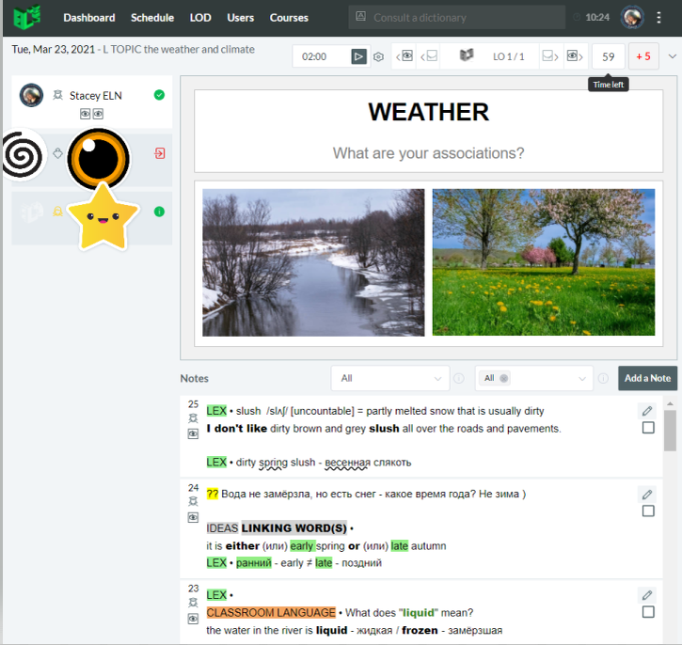Open the spring meadow photo
Viewport: 682px width, 645px height.
pyautogui.click(x=544, y=262)
